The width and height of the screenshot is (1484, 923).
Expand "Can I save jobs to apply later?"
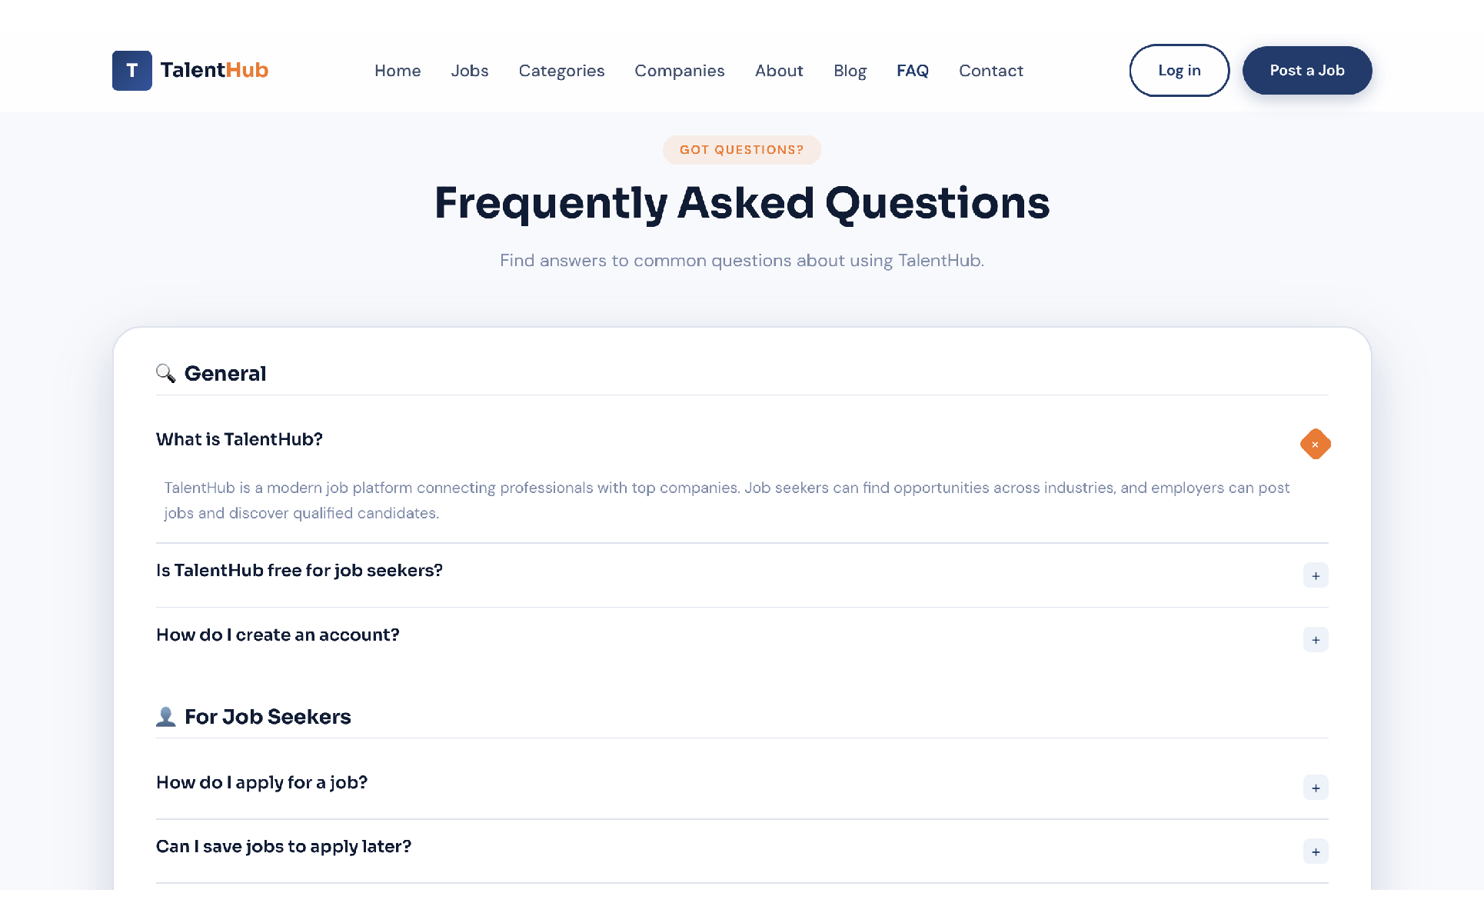click(283, 847)
